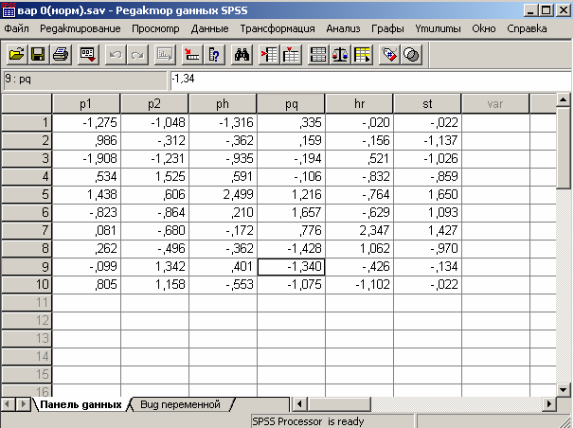Click the vertical scrollbar up arrow

pyautogui.click(x=563, y=99)
